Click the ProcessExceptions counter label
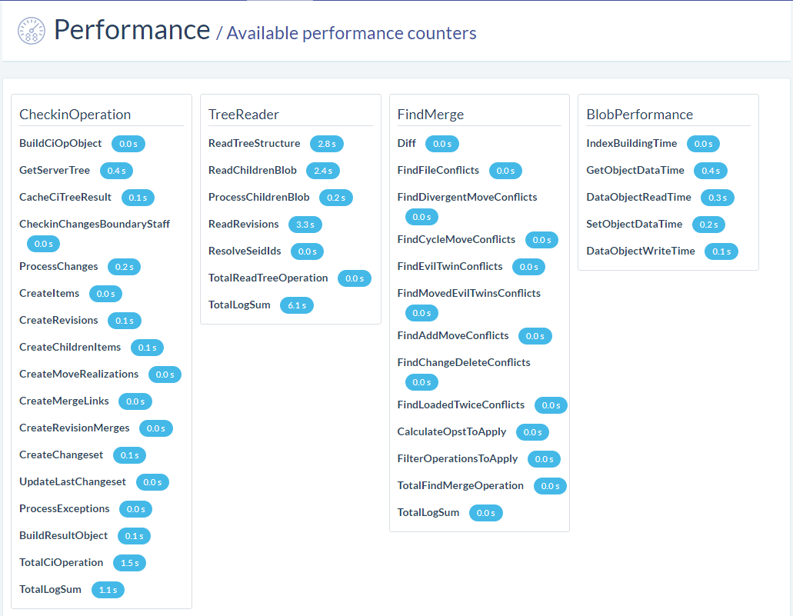This screenshot has height=616, width=793. click(65, 509)
